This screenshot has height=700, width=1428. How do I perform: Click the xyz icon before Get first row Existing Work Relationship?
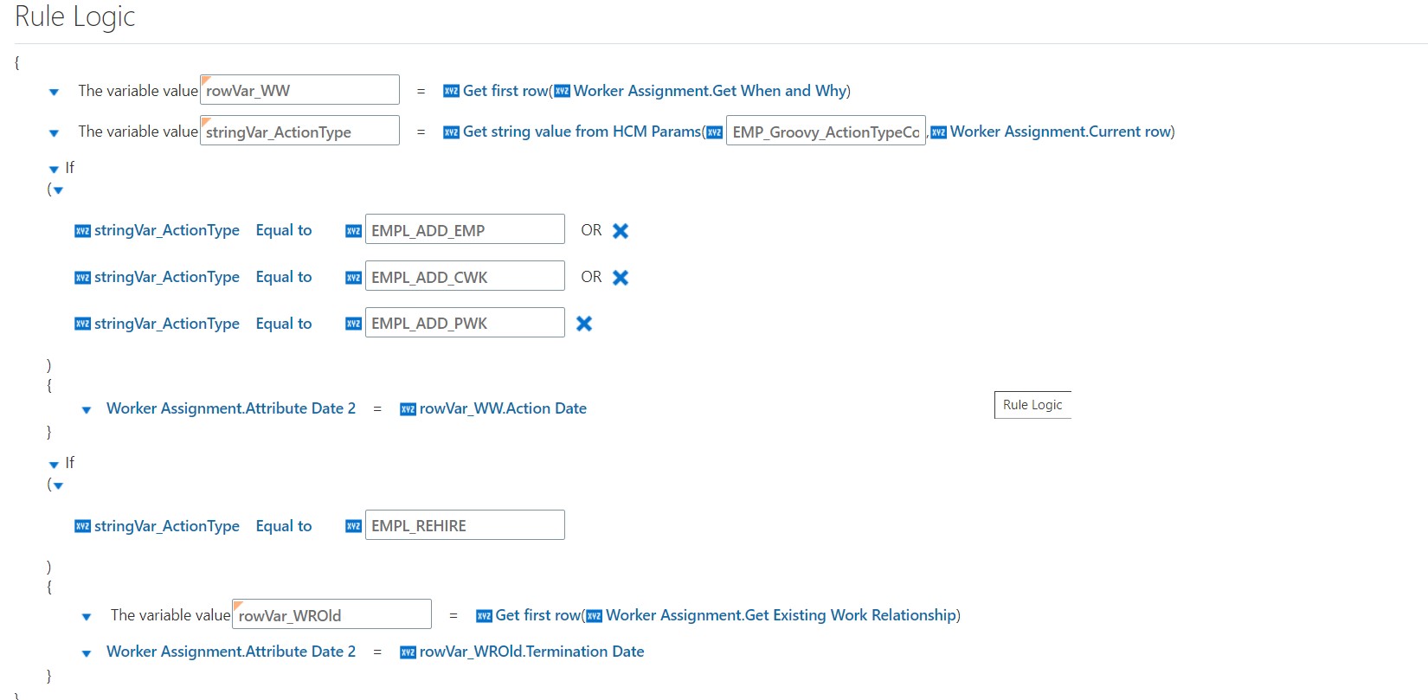coord(484,615)
